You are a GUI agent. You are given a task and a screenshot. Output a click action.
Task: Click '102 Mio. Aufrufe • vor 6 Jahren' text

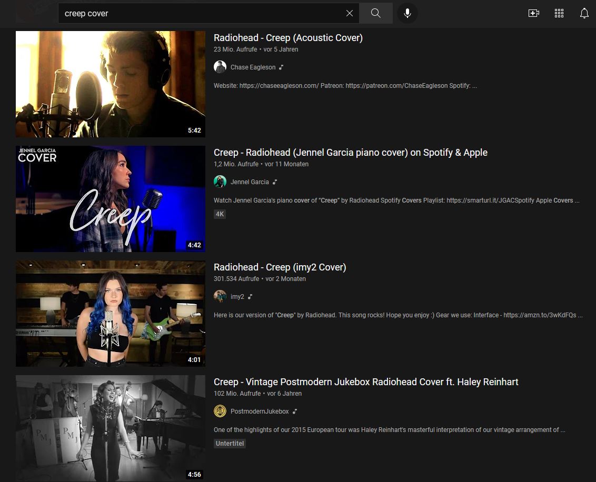click(257, 394)
